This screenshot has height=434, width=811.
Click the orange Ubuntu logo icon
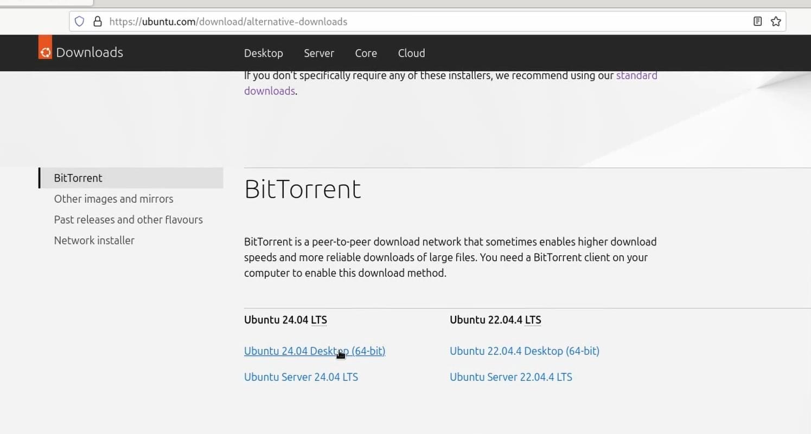(x=45, y=48)
